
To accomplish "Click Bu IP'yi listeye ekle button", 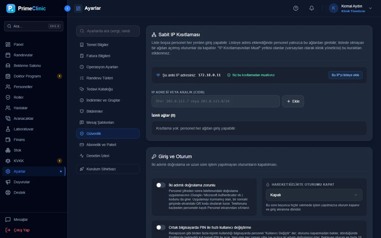I will pyautogui.click(x=345, y=75).
